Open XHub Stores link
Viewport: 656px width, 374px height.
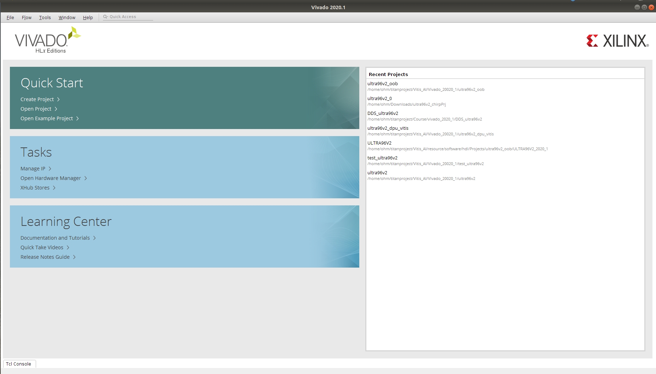point(35,188)
